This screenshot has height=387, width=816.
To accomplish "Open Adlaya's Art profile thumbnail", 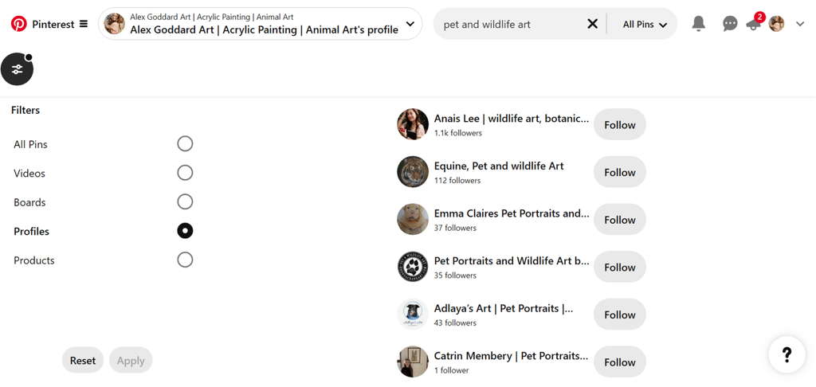I will (413, 315).
